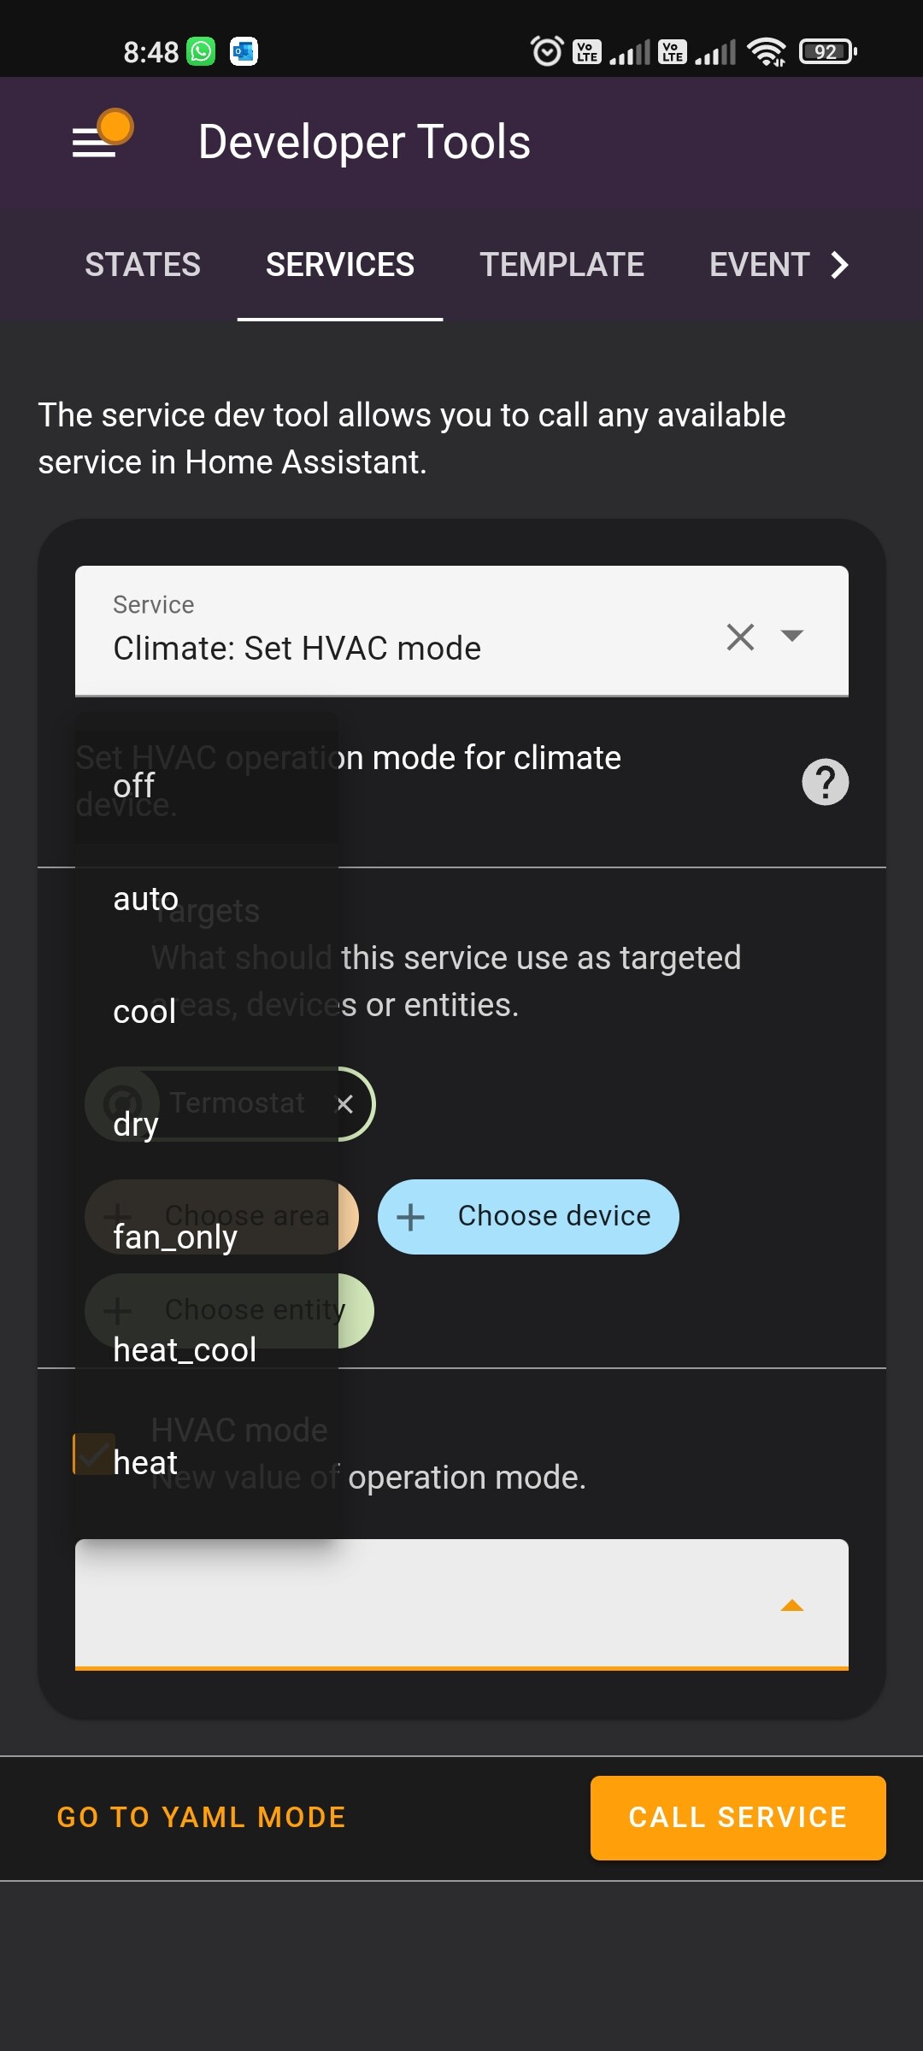The width and height of the screenshot is (923, 2051).
Task: Collapse the HVAC mode dropdown arrow
Action: click(x=792, y=1606)
